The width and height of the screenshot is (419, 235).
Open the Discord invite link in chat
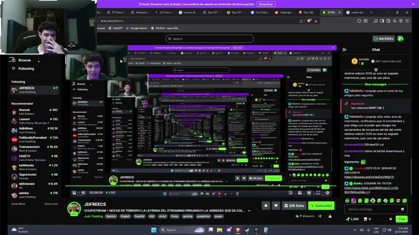coord(369,177)
